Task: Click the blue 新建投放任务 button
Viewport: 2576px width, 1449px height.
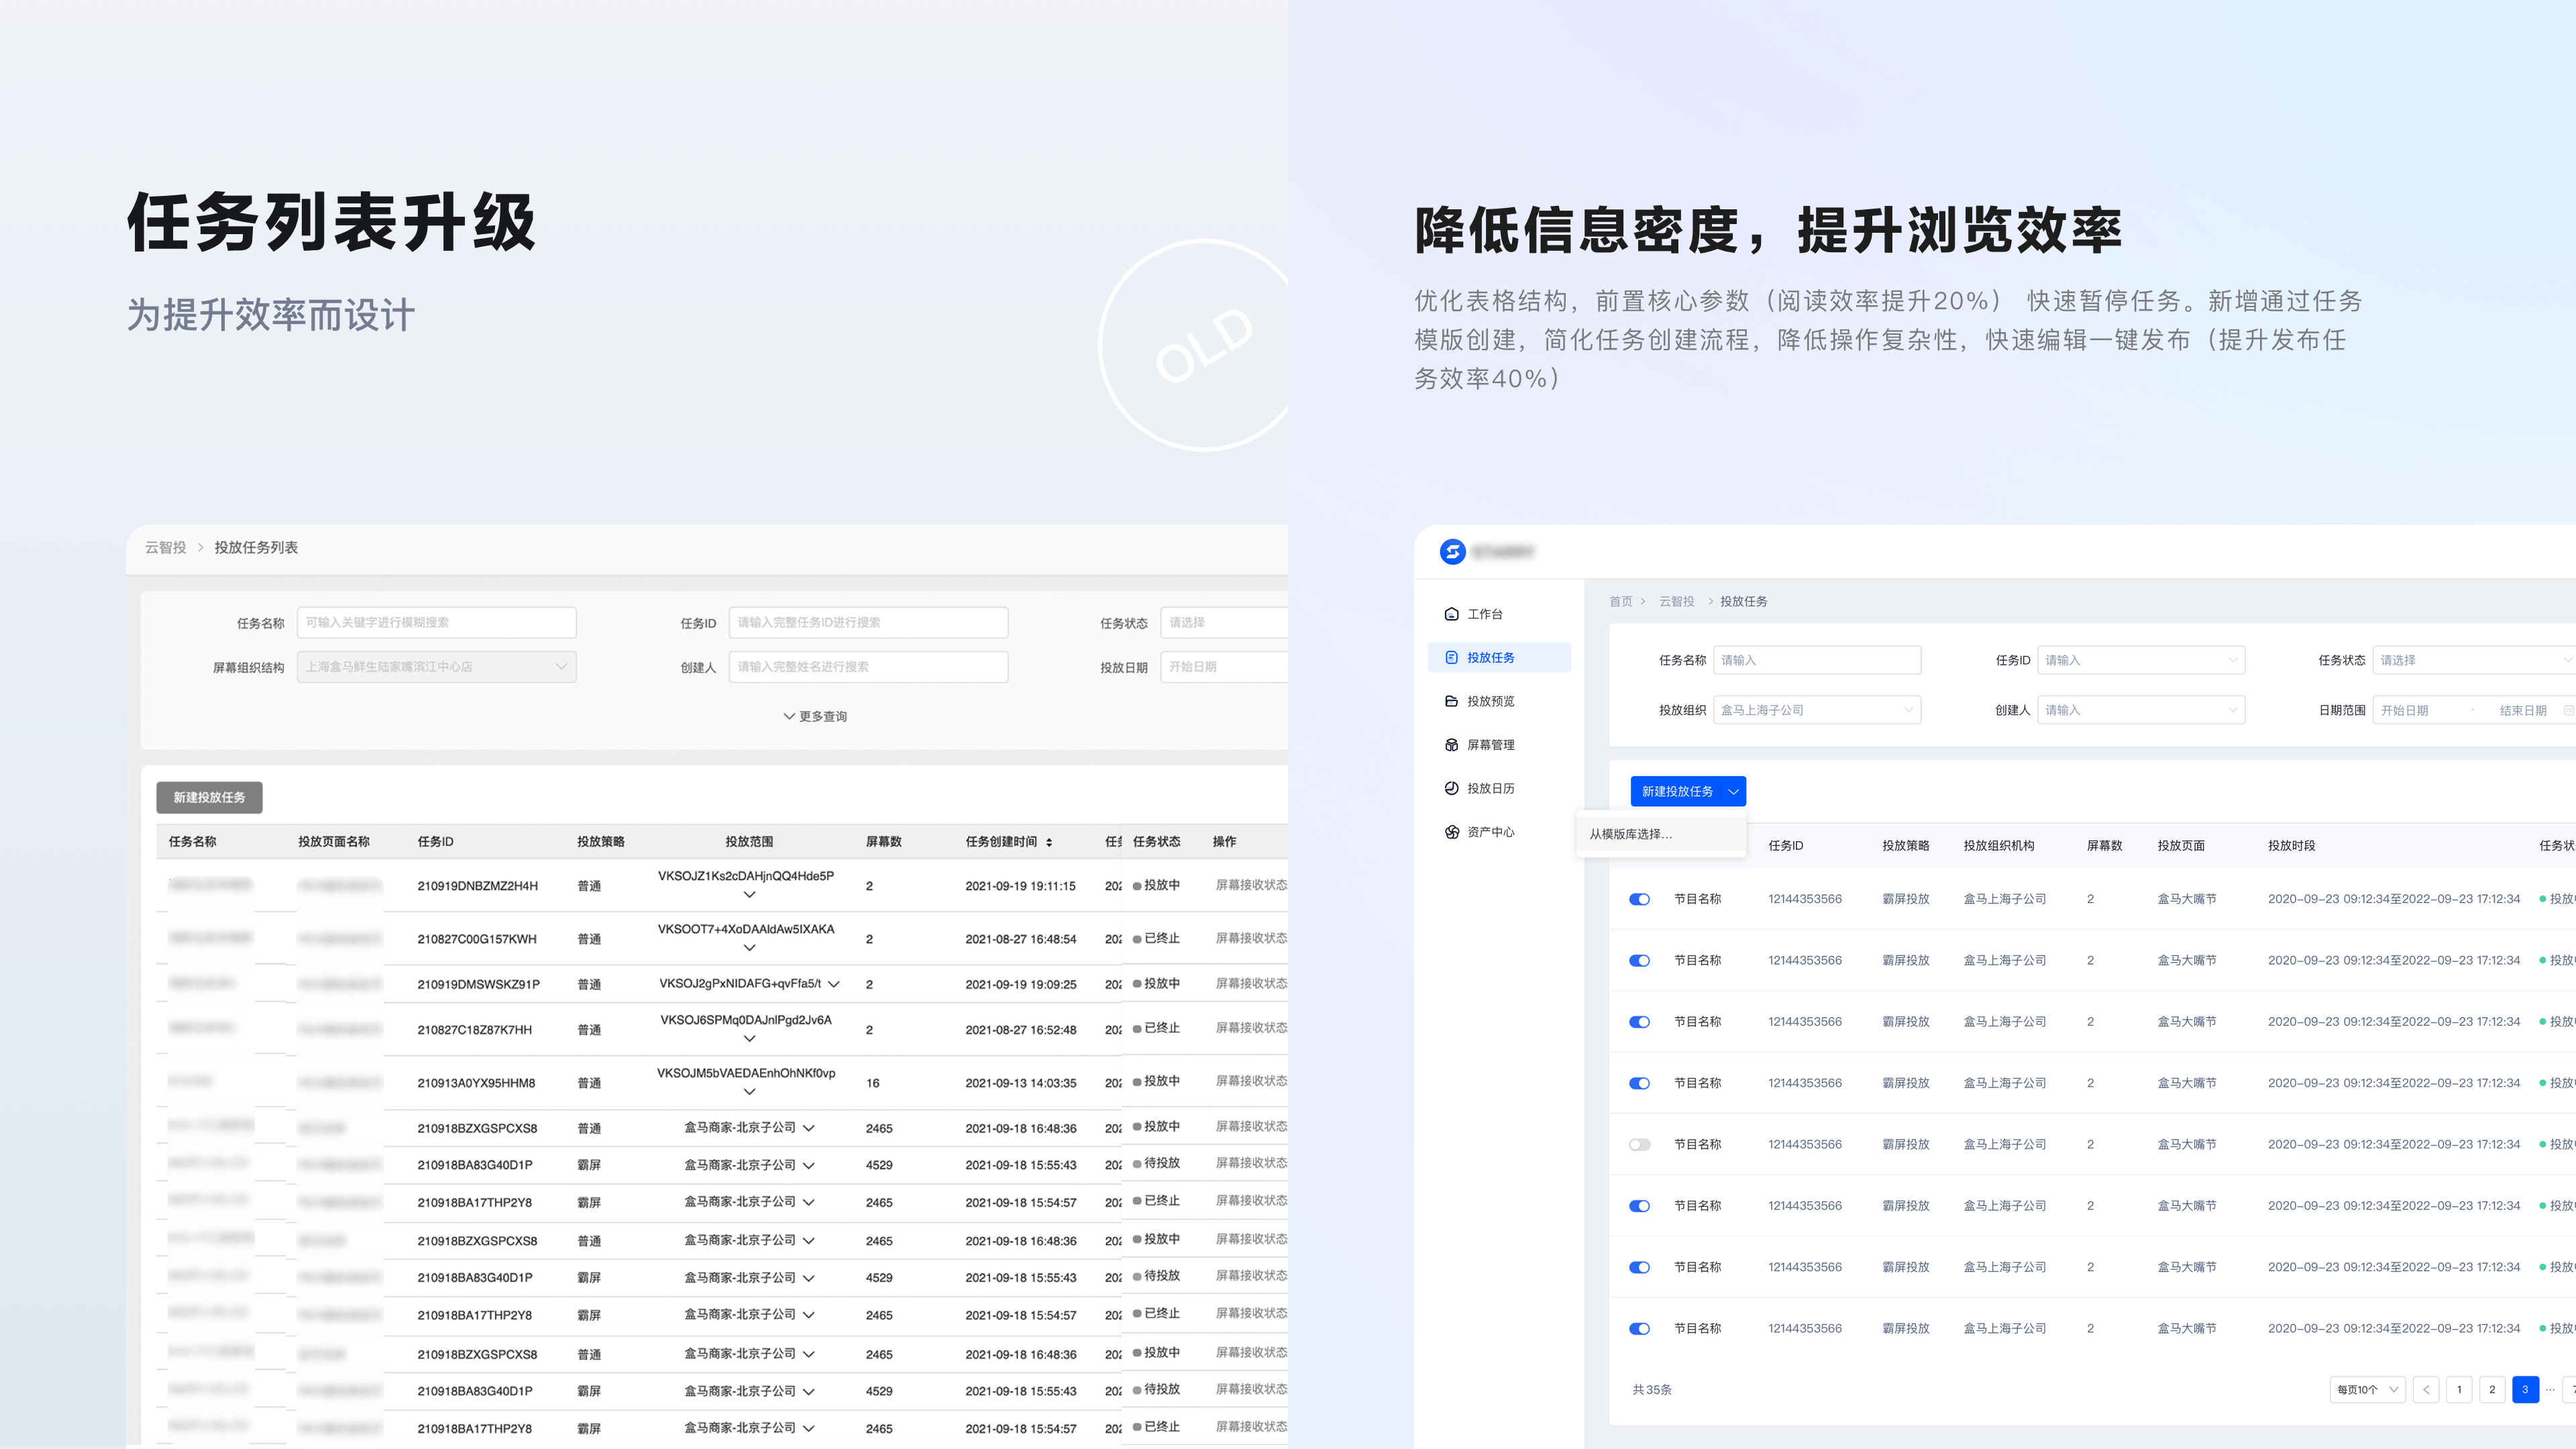Action: 1677,791
